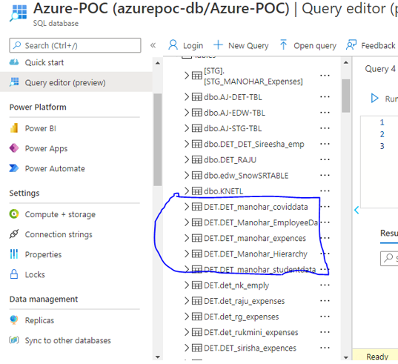Click table icon of dbo.KNETL
Screen dimensions: 398x364
pyautogui.click(x=197, y=191)
